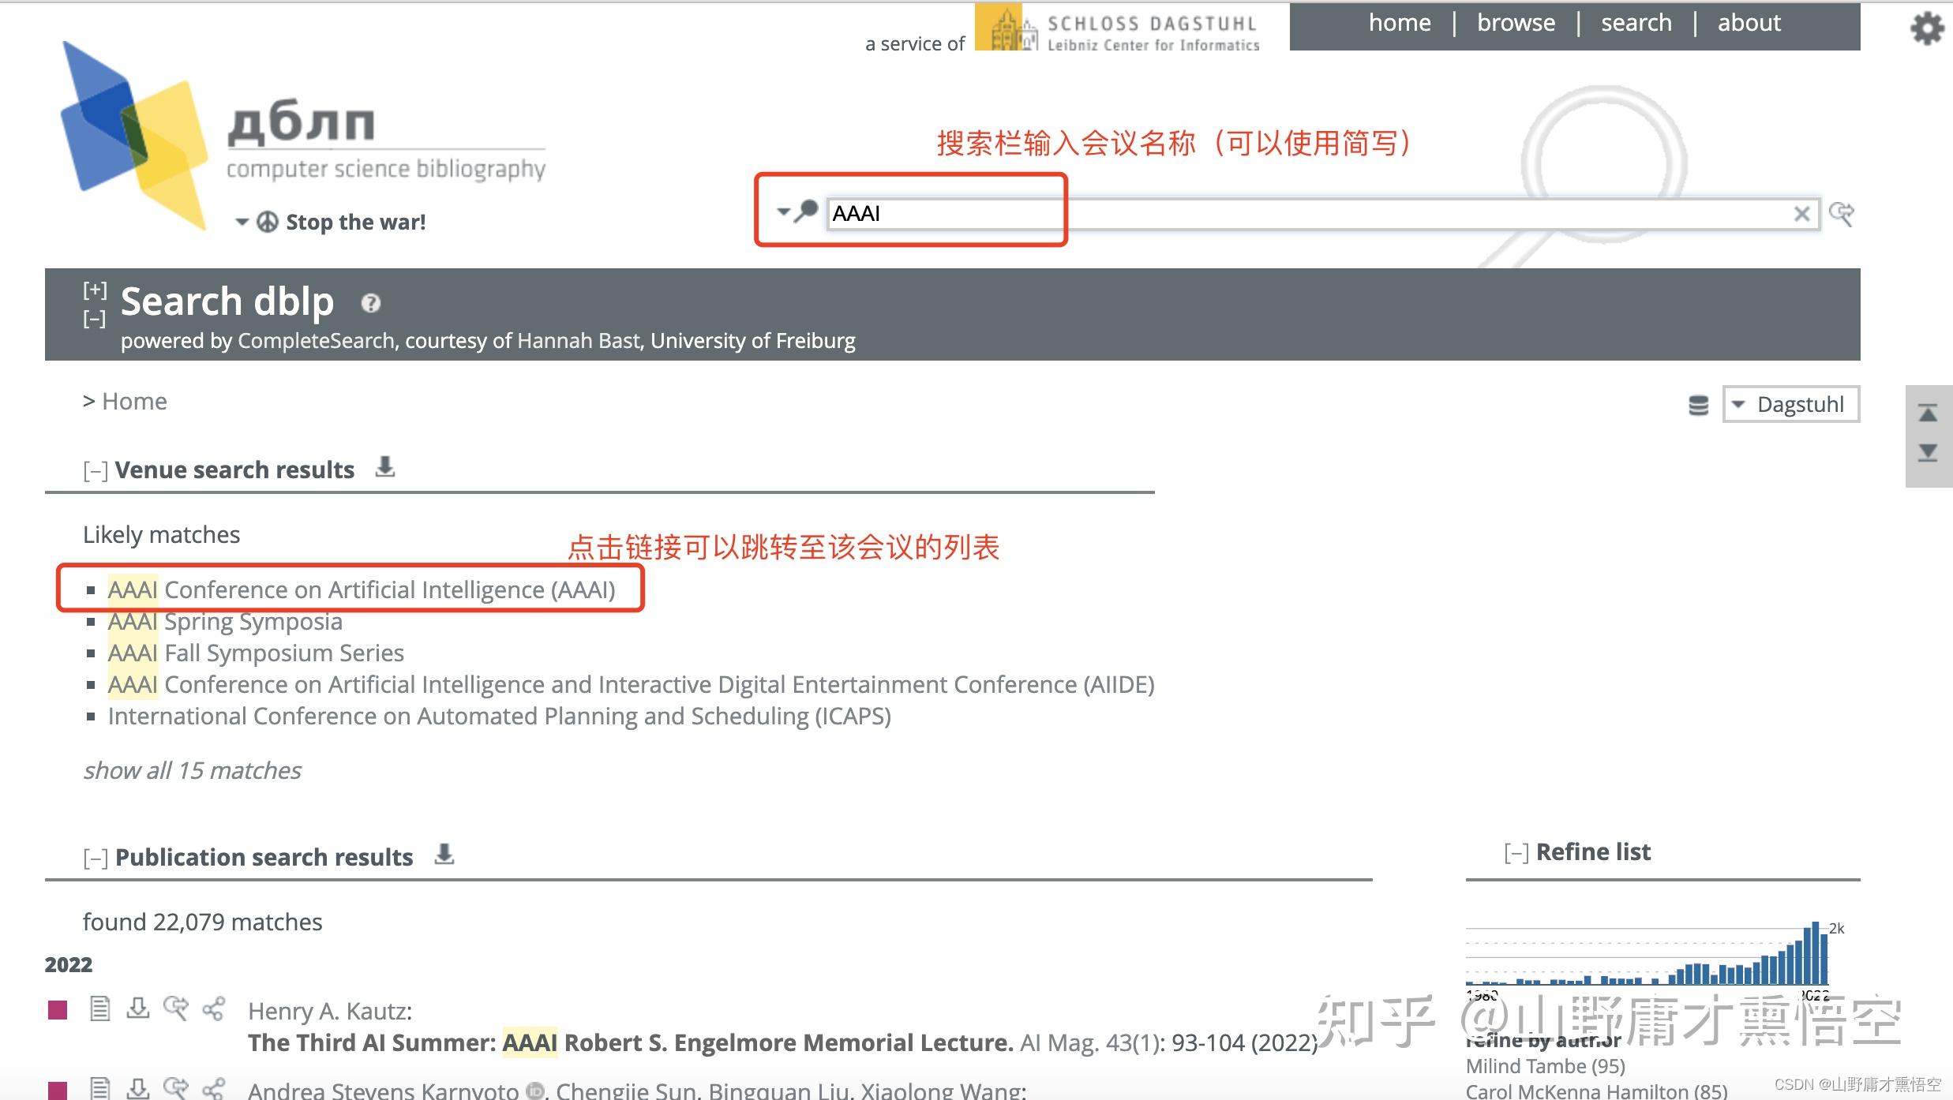
Task: Collapse Venue search results section
Action: tap(95, 471)
